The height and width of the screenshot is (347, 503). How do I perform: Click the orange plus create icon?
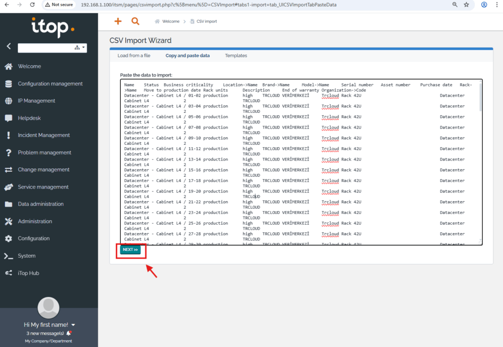pos(118,21)
